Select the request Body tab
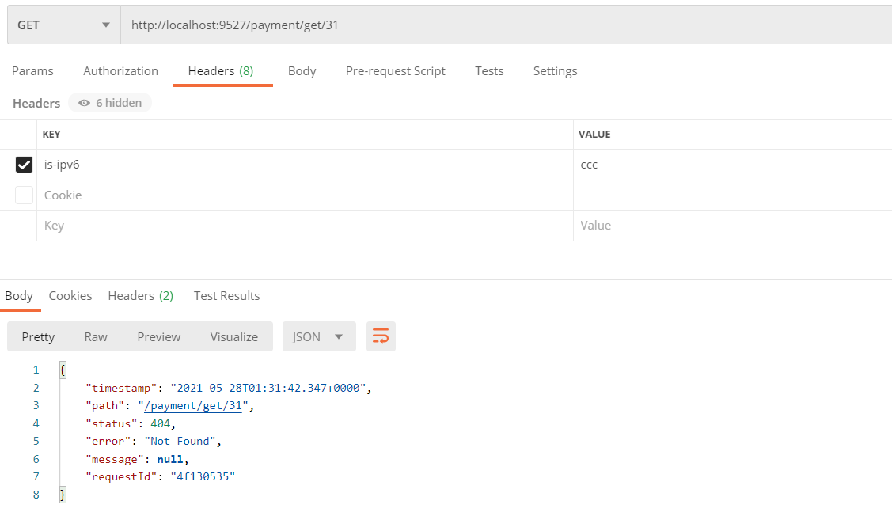This screenshot has width=892, height=516. [302, 71]
